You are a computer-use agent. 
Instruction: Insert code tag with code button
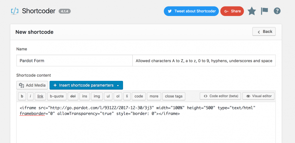(138, 96)
